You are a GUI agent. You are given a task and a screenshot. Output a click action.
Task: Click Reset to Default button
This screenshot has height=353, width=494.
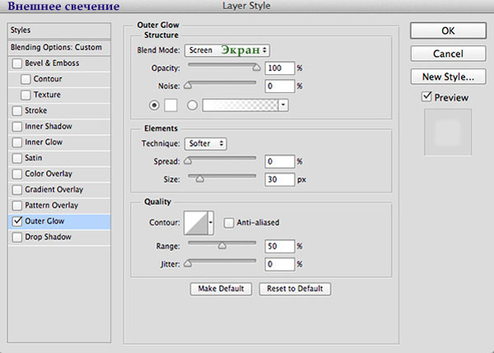pyautogui.click(x=295, y=289)
